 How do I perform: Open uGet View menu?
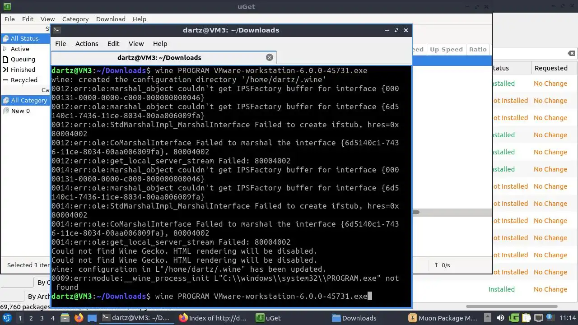tap(47, 19)
